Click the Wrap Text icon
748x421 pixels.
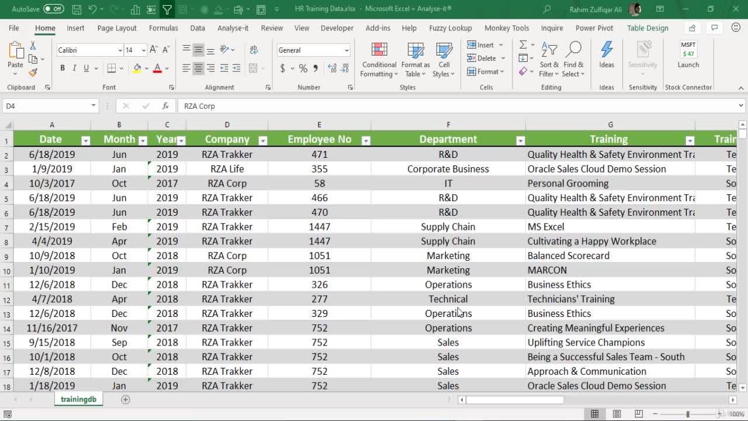[254, 50]
